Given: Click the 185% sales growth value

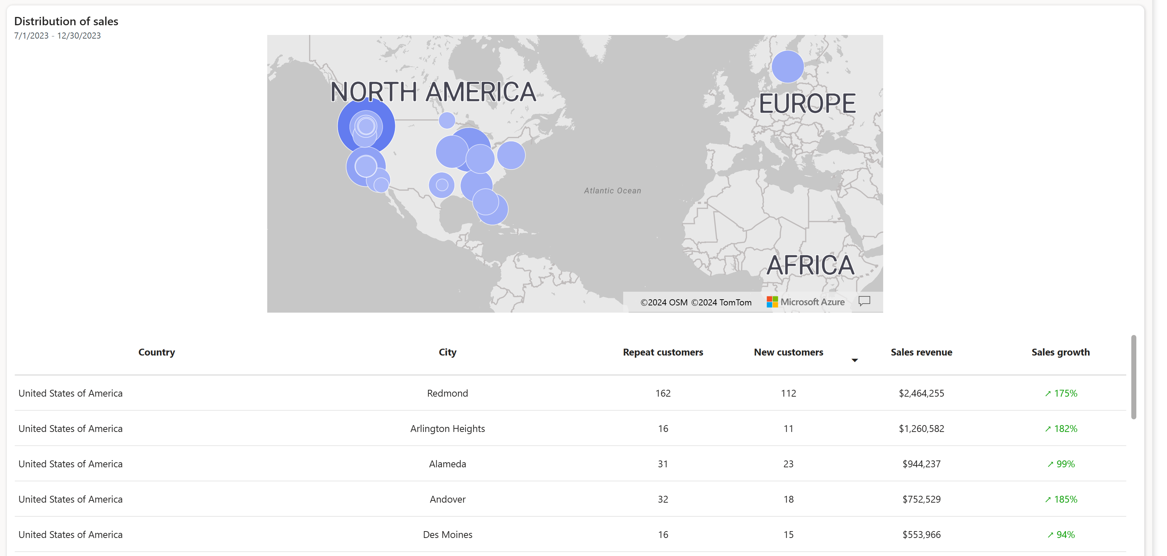Looking at the screenshot, I should click(1061, 499).
